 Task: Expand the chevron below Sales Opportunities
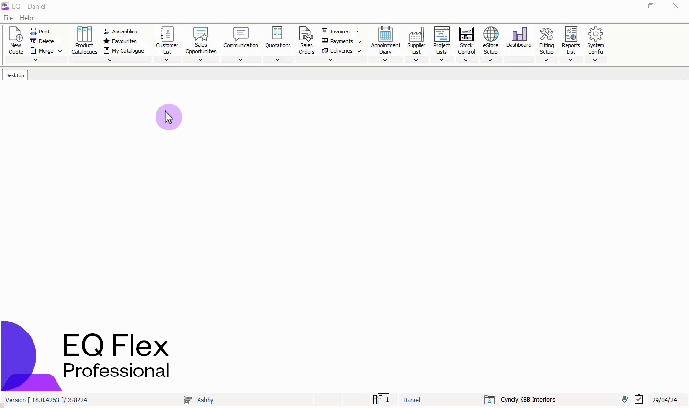tap(200, 60)
